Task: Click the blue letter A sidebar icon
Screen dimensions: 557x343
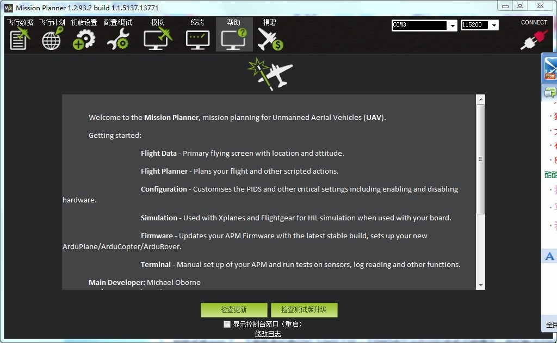Action: tap(549, 256)
